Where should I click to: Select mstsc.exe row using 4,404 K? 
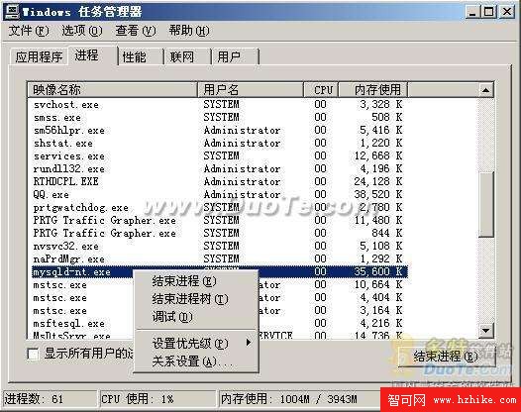click(x=218, y=297)
